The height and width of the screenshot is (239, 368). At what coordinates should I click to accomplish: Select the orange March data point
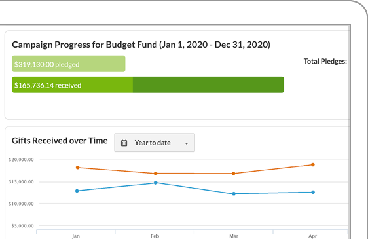(x=234, y=174)
